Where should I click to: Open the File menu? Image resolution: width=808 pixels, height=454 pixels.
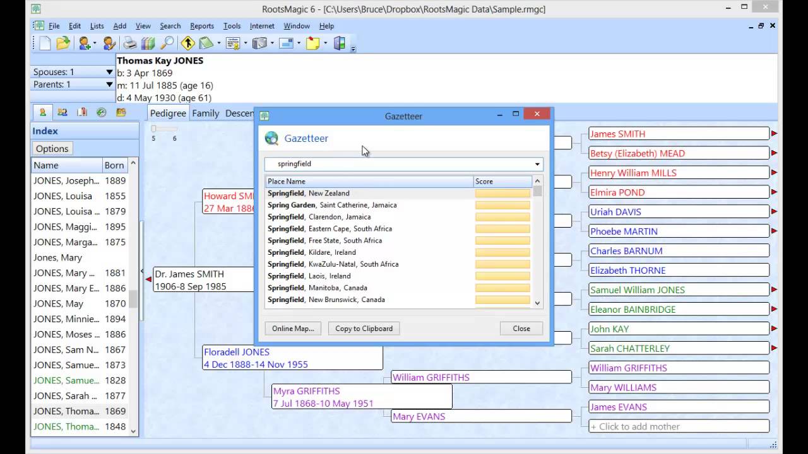[x=54, y=26]
